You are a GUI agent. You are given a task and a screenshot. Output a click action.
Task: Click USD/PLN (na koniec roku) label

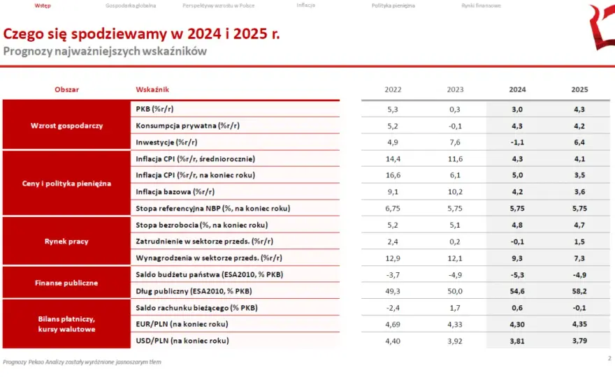click(182, 341)
